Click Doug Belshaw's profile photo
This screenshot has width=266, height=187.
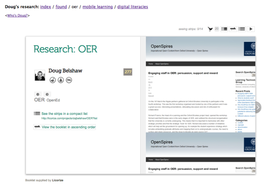click(40, 75)
